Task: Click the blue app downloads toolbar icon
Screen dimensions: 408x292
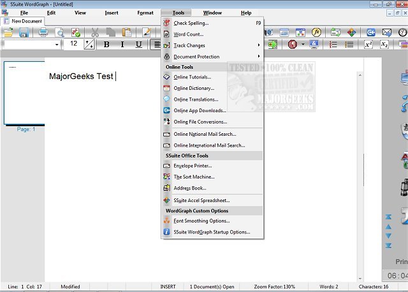Action: click(371, 33)
